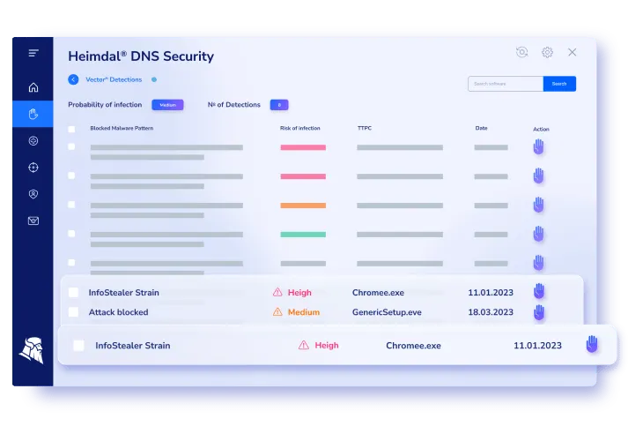
Task: Click the Action column header
Action: pos(541,129)
